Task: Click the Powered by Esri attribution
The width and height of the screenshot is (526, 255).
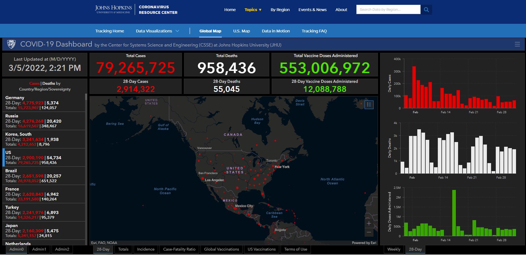Action: (364, 243)
